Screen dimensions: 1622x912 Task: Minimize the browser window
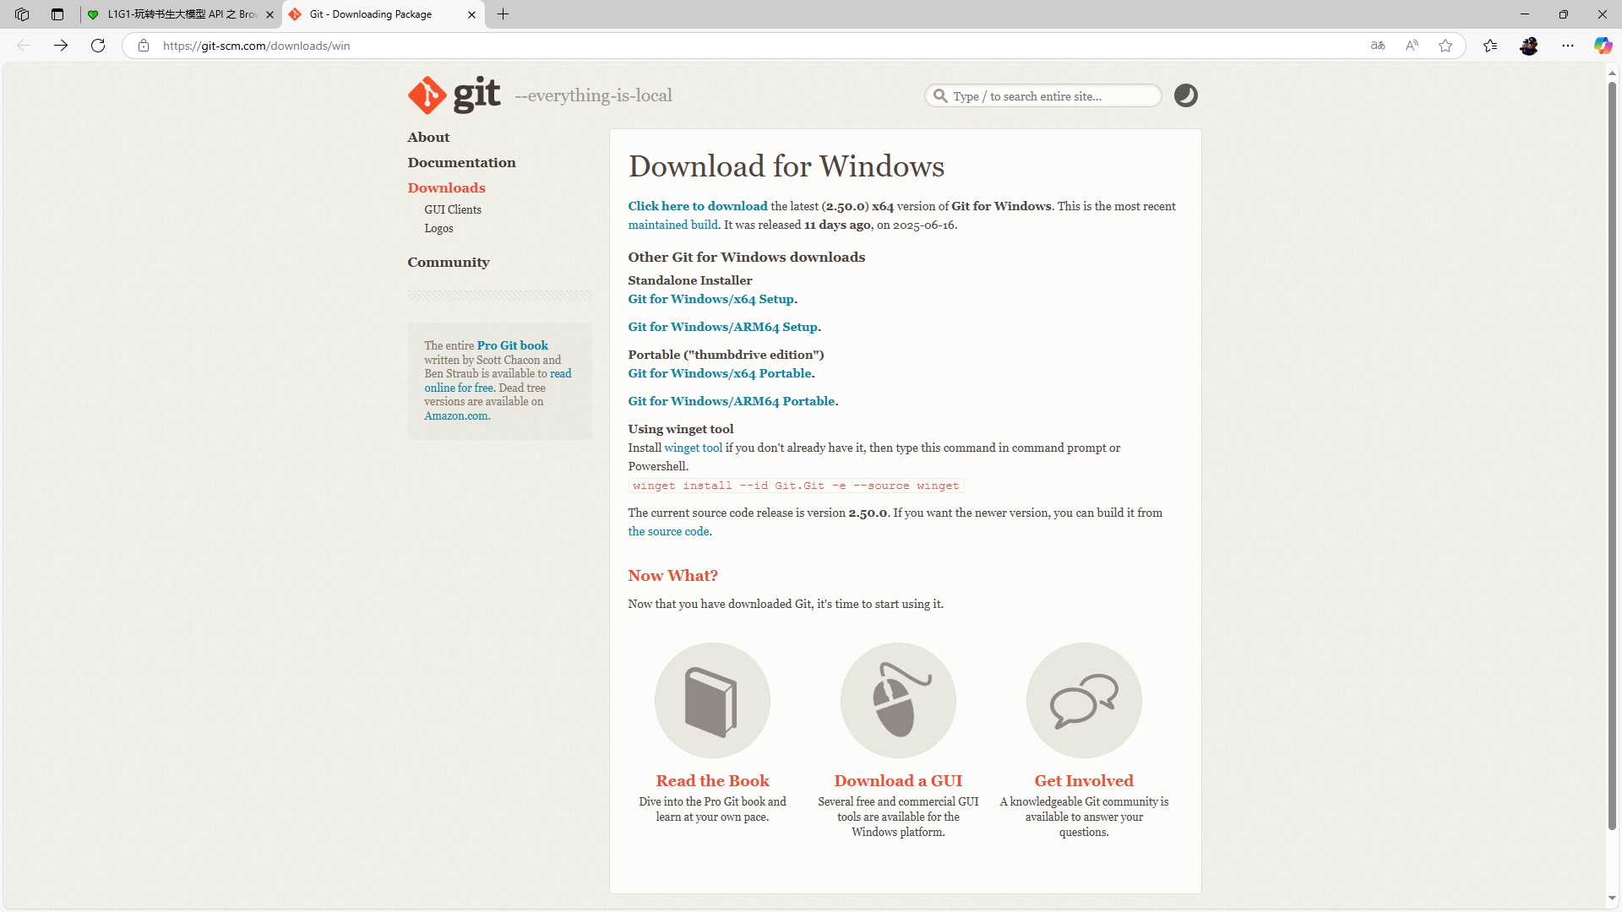[x=1525, y=14]
